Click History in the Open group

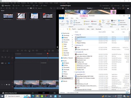point(114,25)
